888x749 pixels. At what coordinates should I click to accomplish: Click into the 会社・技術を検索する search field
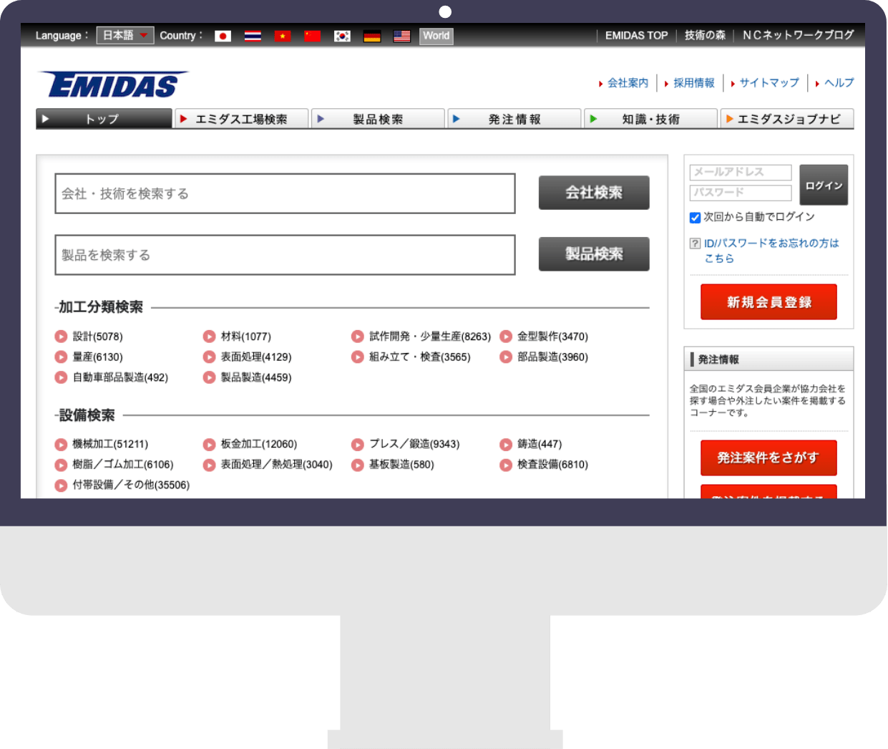pyautogui.click(x=285, y=193)
